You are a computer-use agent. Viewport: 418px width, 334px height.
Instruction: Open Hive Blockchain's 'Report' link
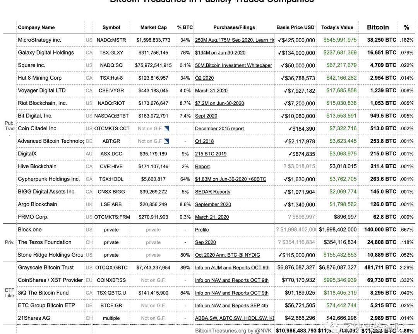202,167
